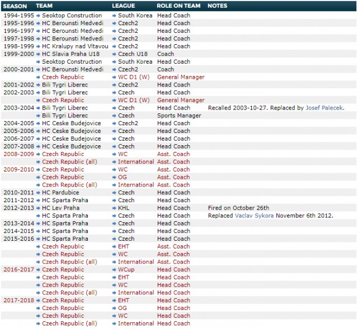Click arrow icon before Bili Tygri Liberec in 2001-2002 row

(38, 85)
